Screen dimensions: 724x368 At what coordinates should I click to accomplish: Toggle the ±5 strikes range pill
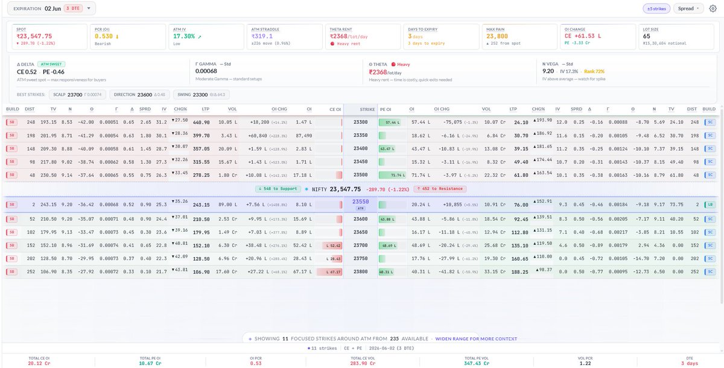[655, 8]
